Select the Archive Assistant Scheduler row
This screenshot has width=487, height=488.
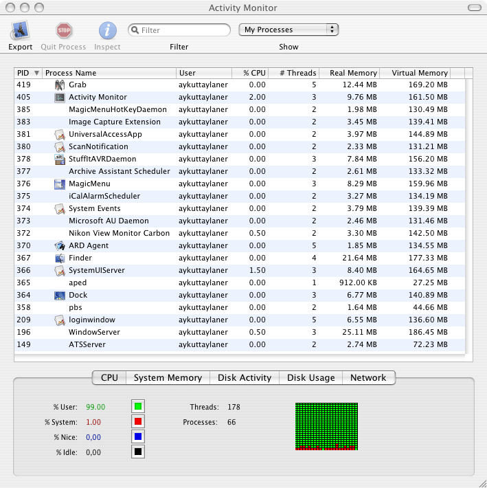240,171
